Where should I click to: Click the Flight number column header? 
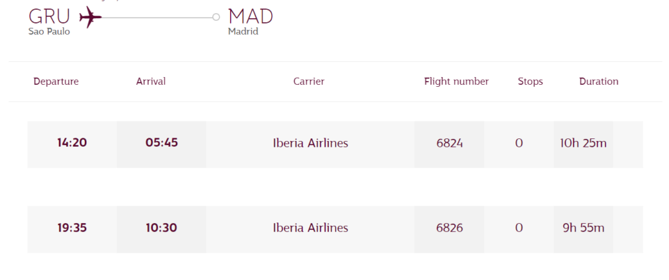pos(457,82)
